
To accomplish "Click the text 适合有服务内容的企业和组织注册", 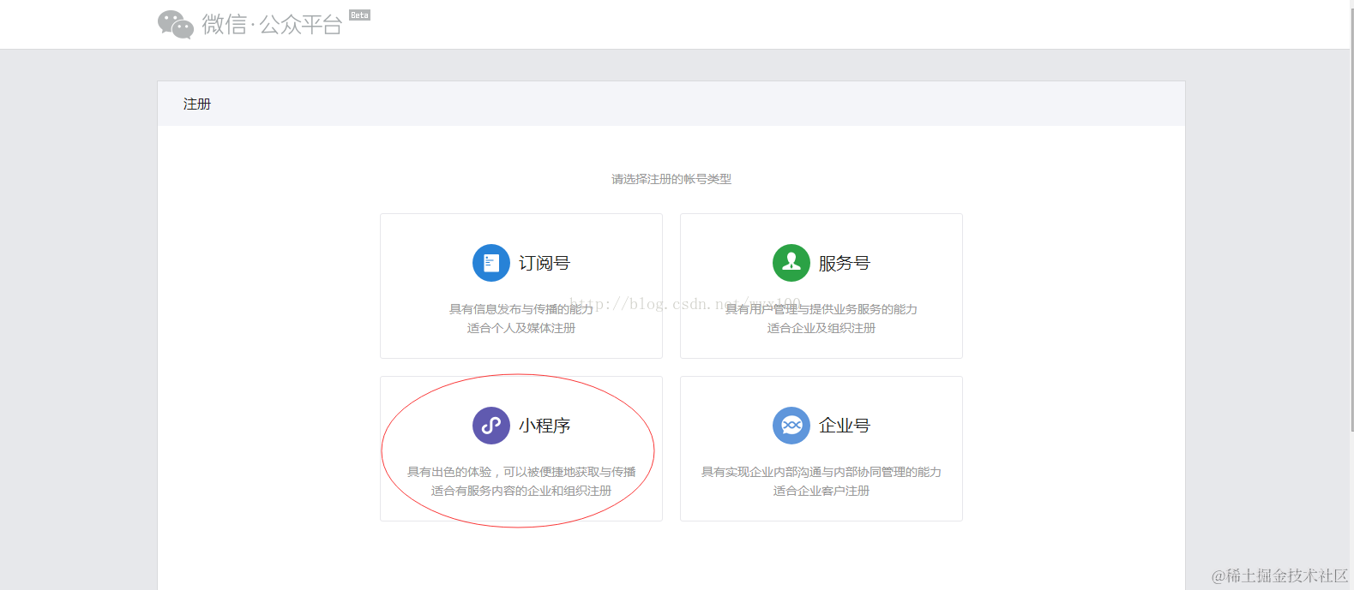I will pos(521,491).
